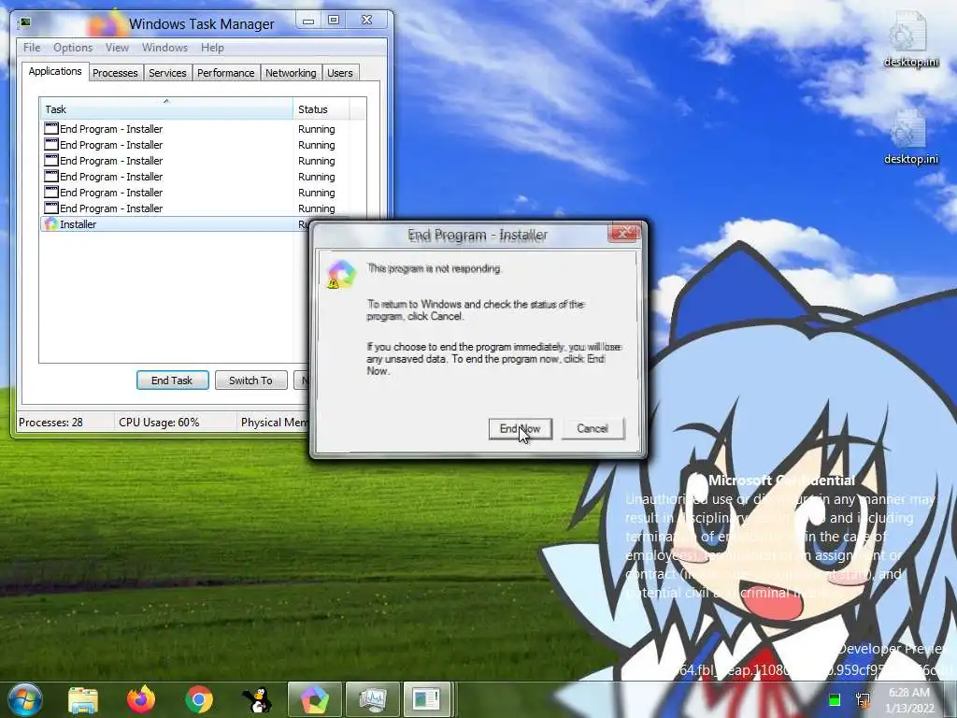
Task: Open the Help menu
Action: [x=212, y=48]
